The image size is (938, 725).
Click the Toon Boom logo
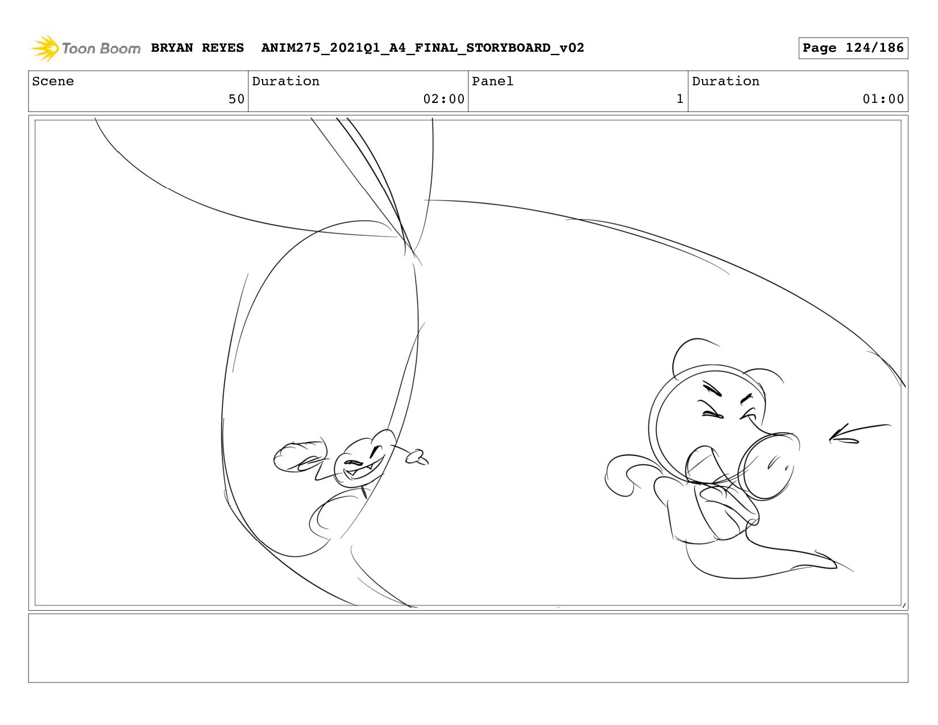[85, 48]
